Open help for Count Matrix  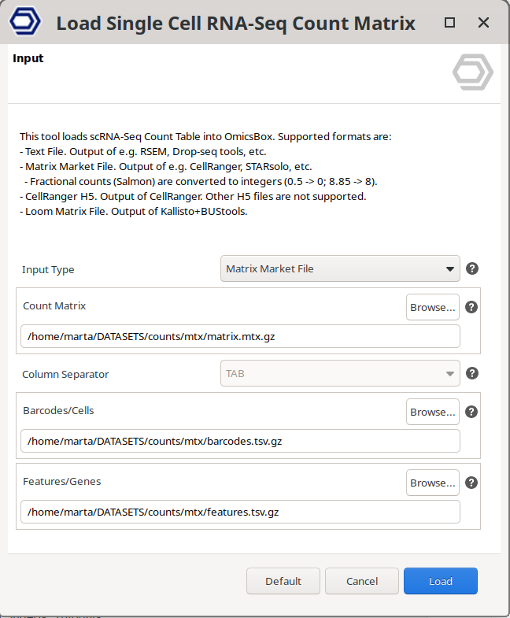click(472, 307)
